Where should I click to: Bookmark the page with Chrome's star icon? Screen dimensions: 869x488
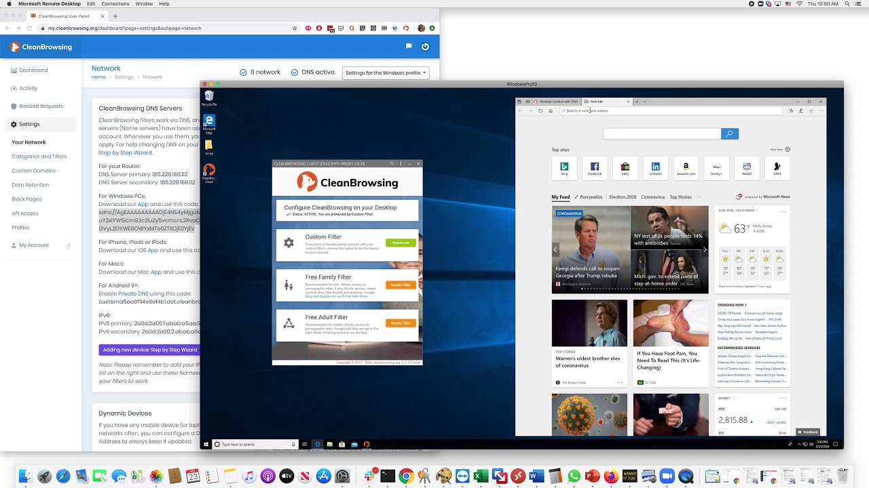tap(295, 28)
